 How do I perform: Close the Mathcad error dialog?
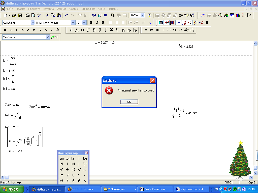(x=153, y=80)
